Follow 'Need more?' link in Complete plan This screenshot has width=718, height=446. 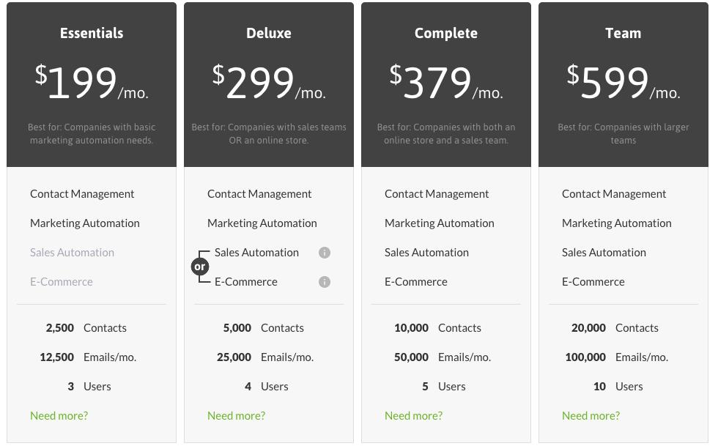pyautogui.click(x=413, y=416)
